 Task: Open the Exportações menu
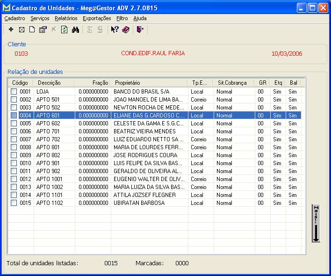(97, 18)
